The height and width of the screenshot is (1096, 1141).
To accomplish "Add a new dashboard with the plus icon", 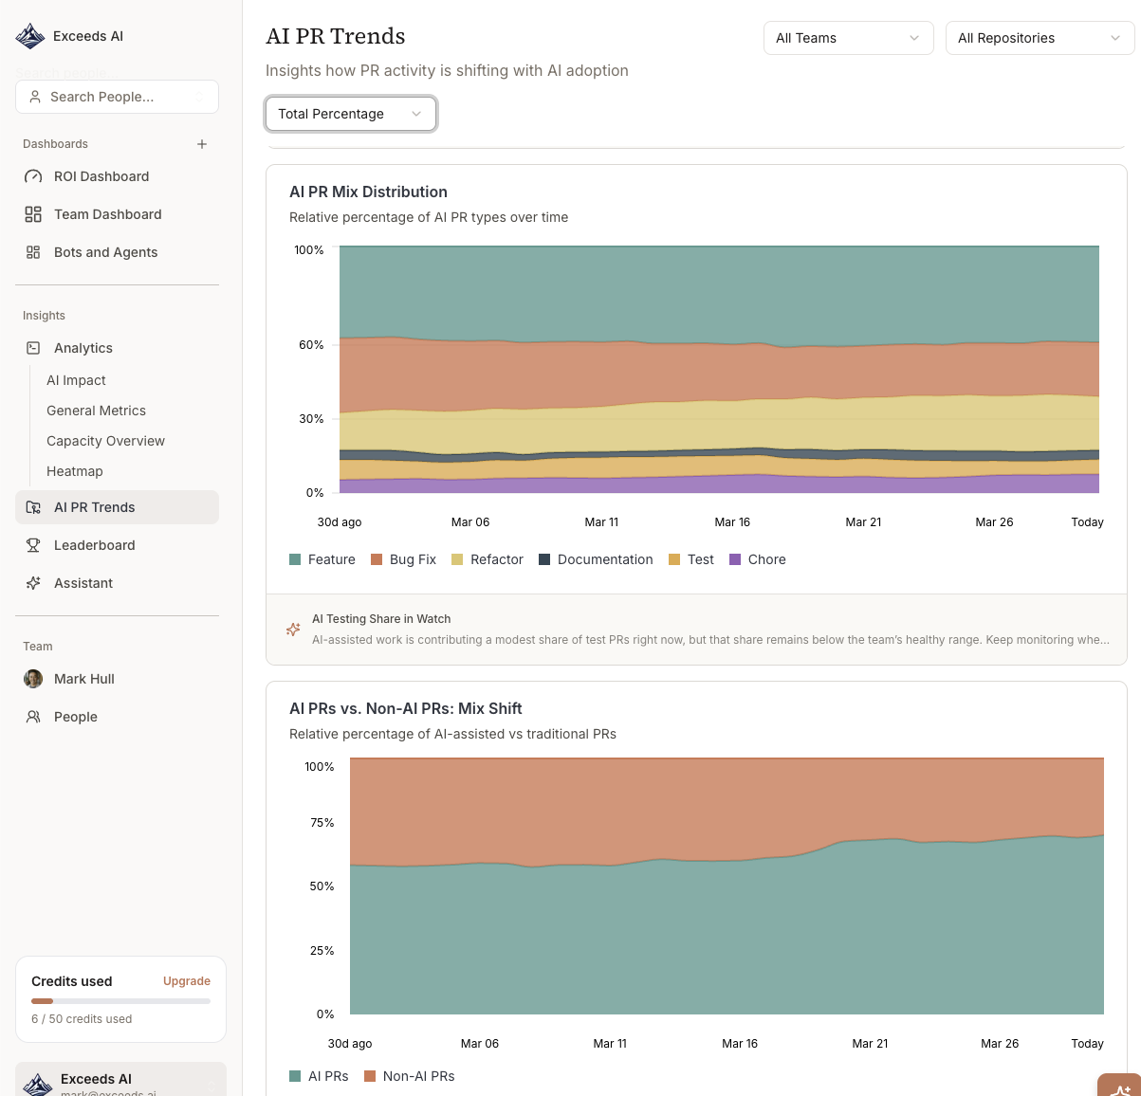I will (202, 144).
